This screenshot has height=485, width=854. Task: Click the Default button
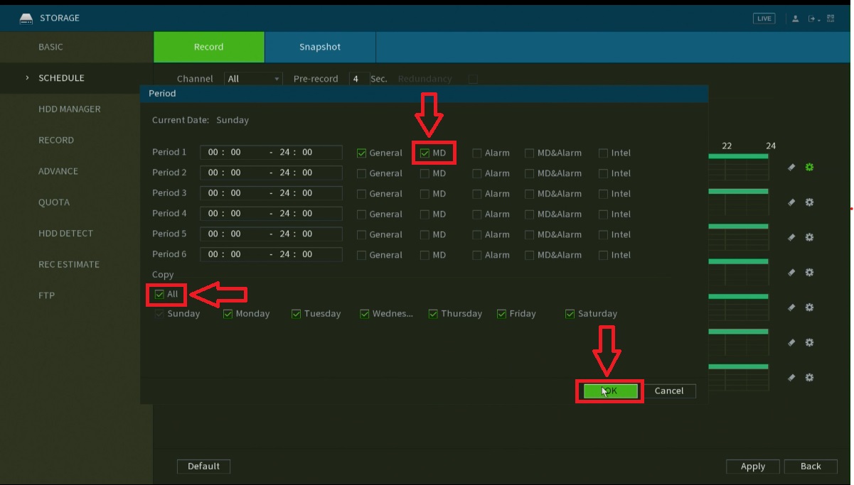tap(203, 467)
